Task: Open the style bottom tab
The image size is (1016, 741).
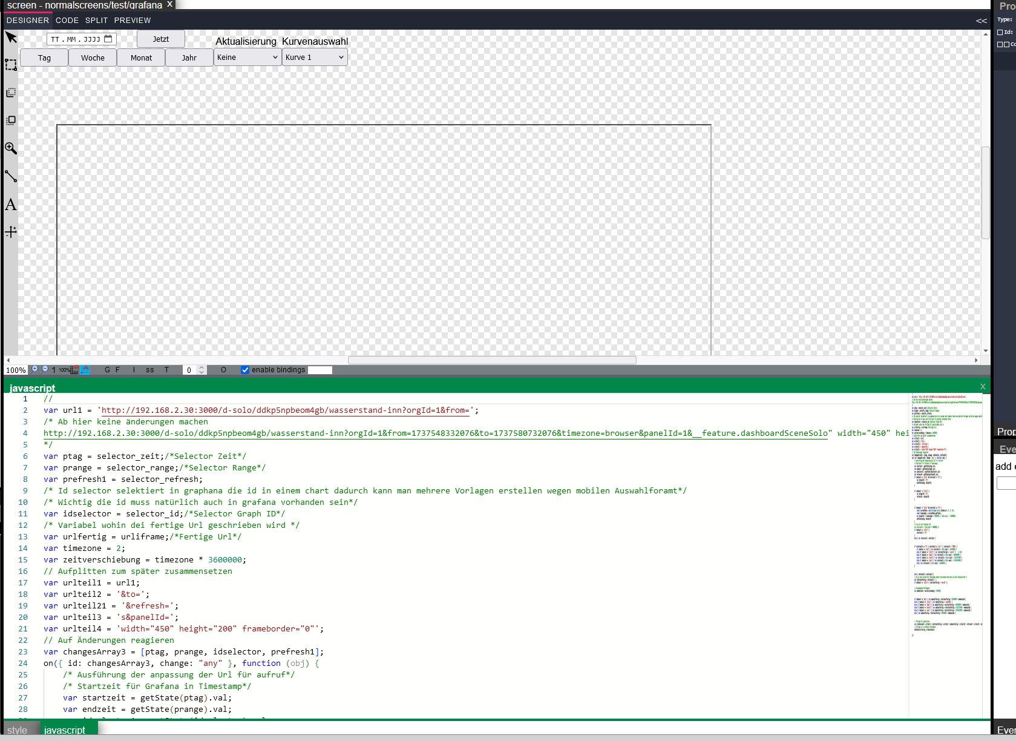Action: [18, 730]
